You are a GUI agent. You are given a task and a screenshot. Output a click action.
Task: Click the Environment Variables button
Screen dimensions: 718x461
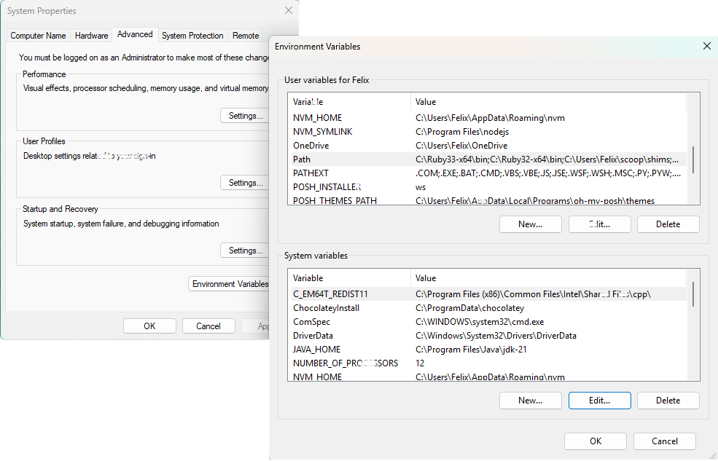[230, 283]
